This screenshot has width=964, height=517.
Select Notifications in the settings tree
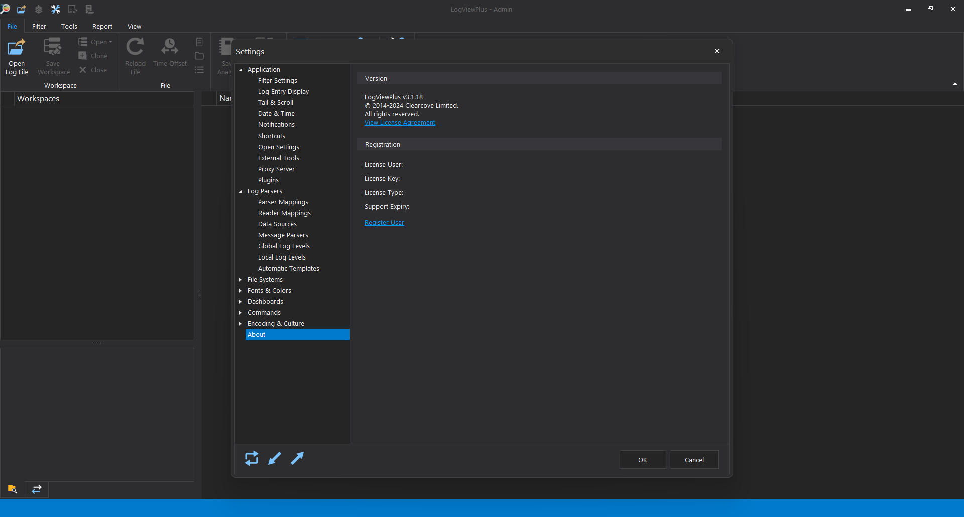(x=276, y=125)
